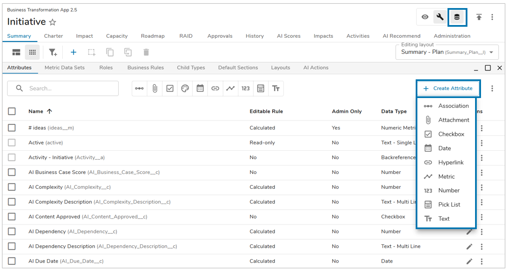
Task: Open the kebab menu beside Create Attribute
Action: click(492, 88)
